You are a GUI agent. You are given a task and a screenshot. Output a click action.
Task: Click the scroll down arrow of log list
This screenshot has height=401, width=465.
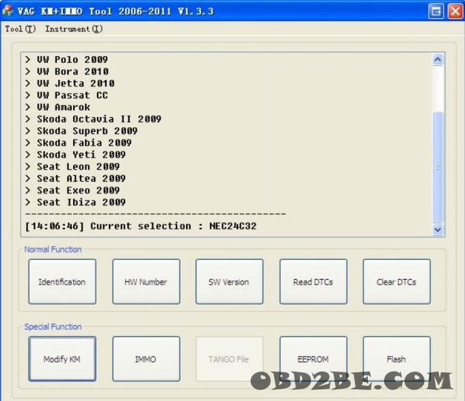click(x=438, y=229)
